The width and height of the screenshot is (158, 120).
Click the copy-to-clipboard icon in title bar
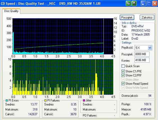[x=128, y=4]
